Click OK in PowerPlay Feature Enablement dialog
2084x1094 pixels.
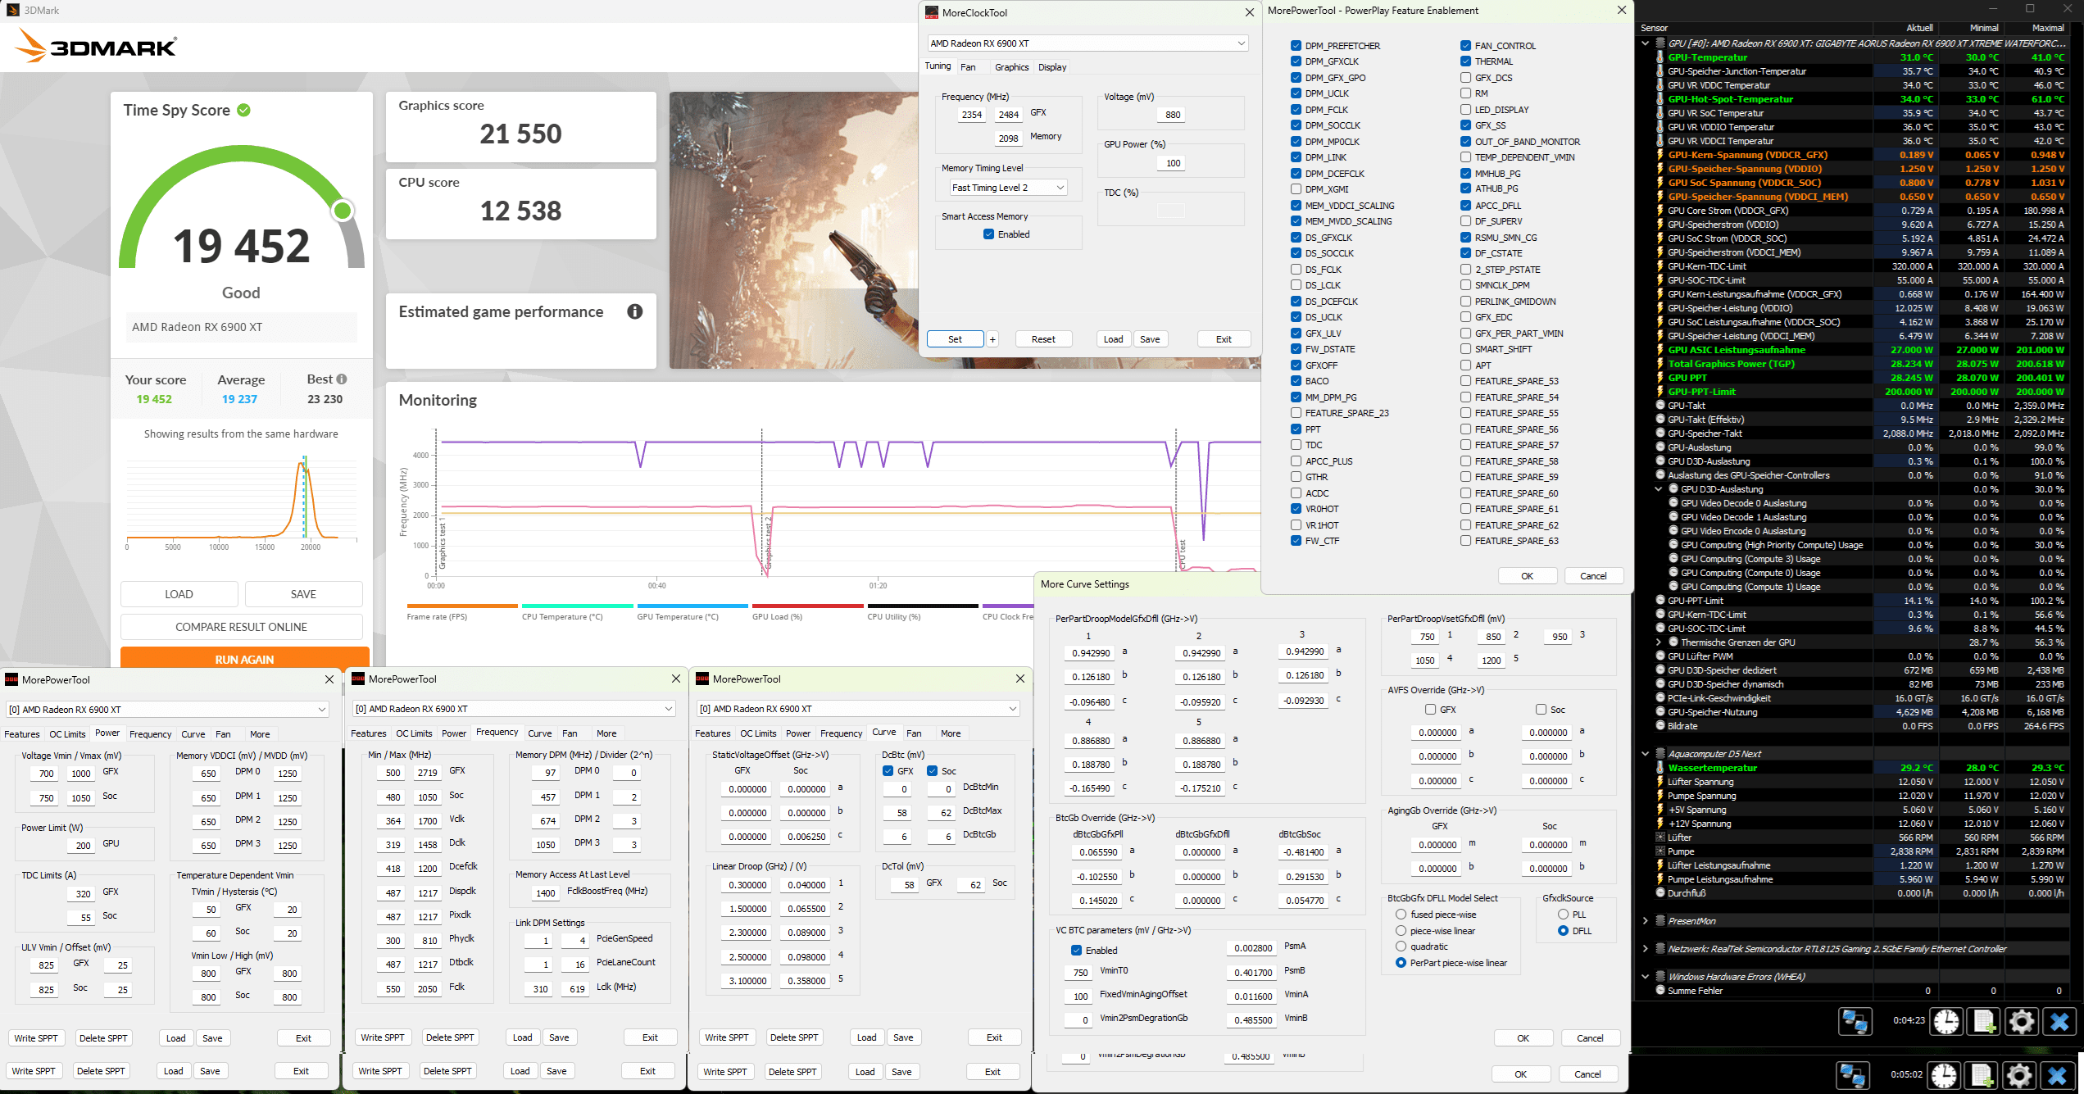(x=1527, y=576)
